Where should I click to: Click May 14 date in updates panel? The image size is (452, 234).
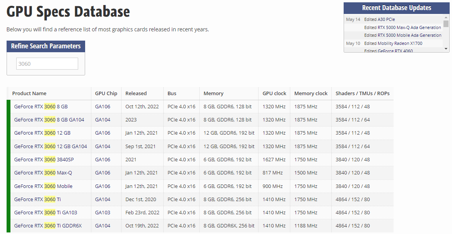pyautogui.click(x=353, y=19)
